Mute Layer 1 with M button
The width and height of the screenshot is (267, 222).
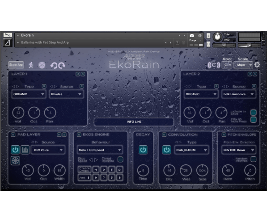coord(78,74)
